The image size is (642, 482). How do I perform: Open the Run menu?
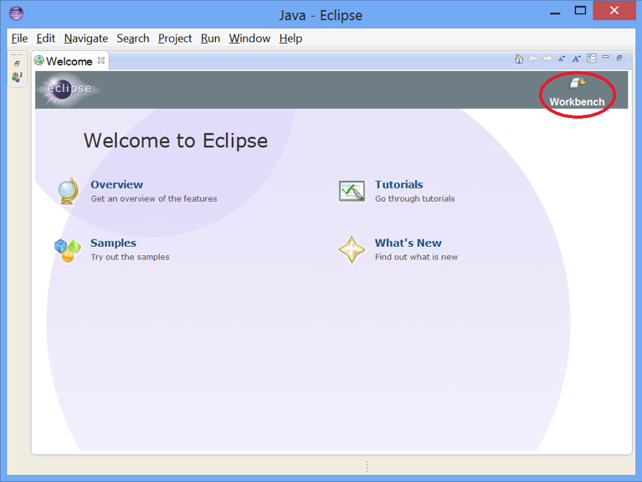pos(210,38)
